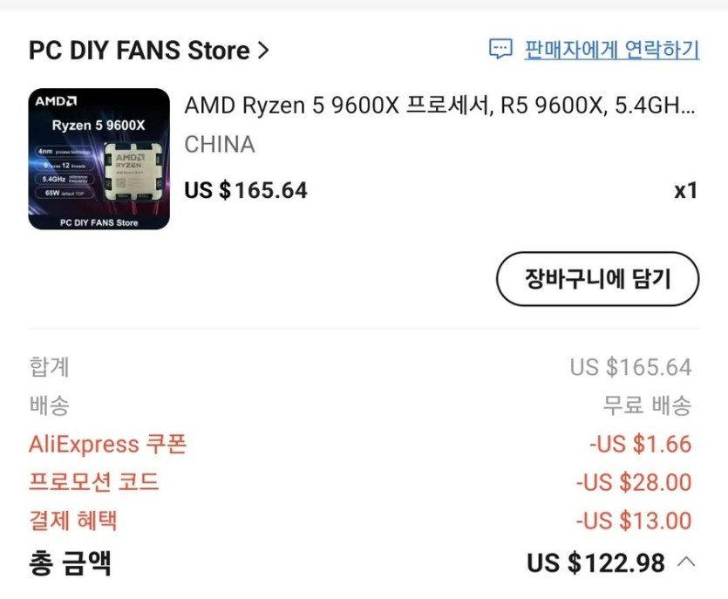
Task: Click the 결제 혜택 row label
Action: tap(73, 521)
